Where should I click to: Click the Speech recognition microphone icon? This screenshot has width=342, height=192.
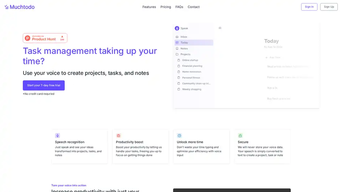point(57,135)
